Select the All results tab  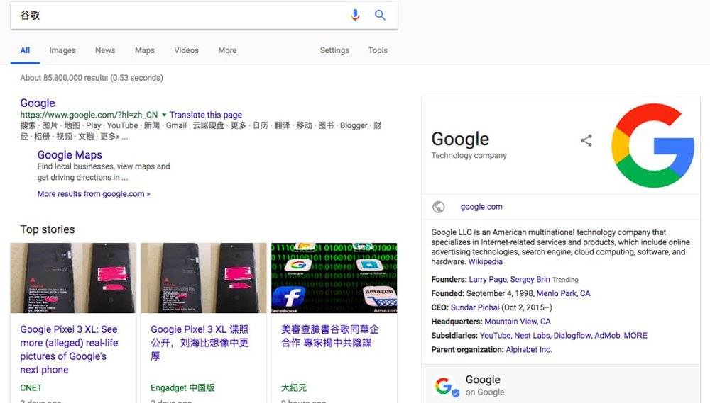[25, 50]
